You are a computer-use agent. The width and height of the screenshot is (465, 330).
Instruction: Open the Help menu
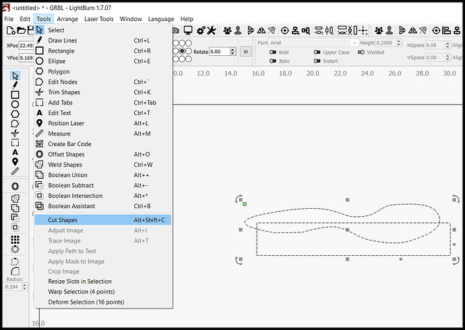point(187,19)
